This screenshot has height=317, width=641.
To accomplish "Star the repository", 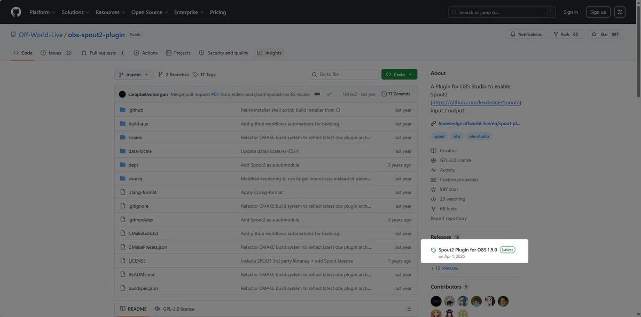I will (x=606, y=34).
